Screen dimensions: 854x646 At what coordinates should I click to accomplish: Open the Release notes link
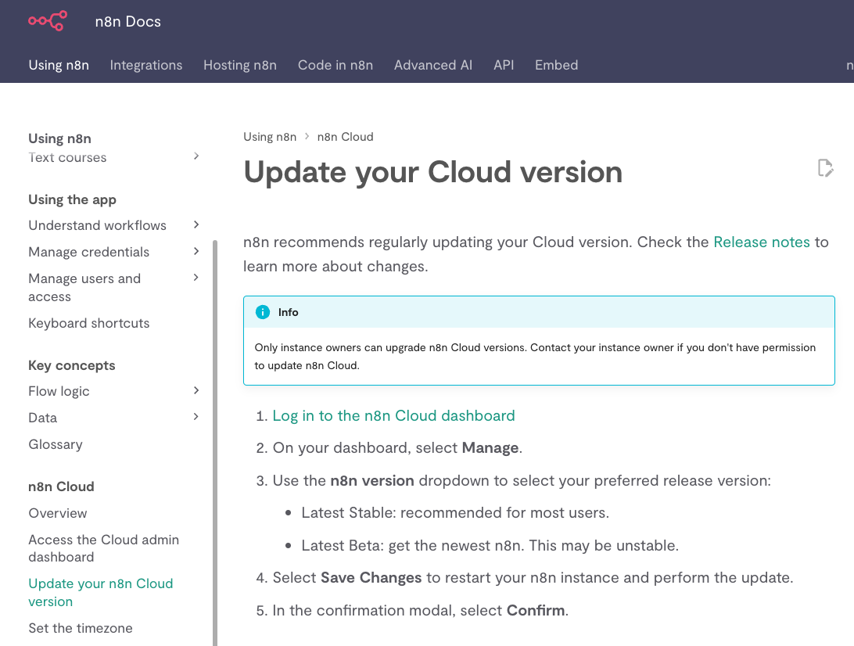tap(762, 242)
